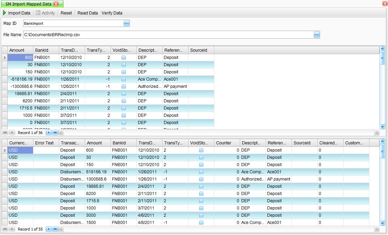The image size is (388, 235).
Task: Toggle VoidStop checkbox for Ace001 upper row
Action: point(124,79)
